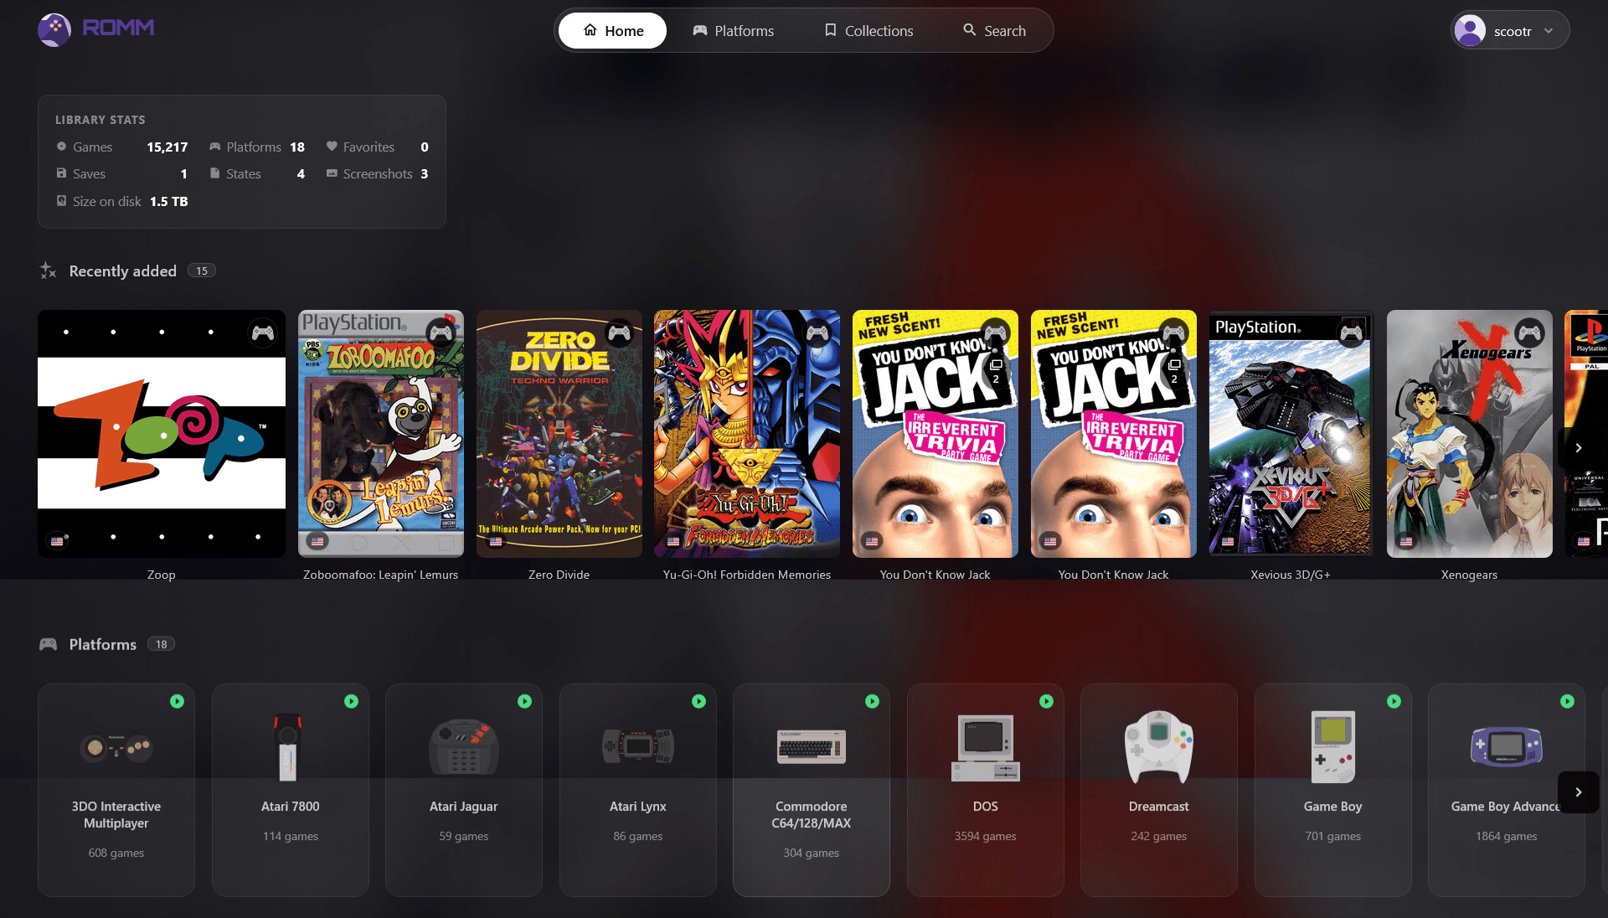Image resolution: width=1608 pixels, height=918 pixels.
Task: Open Zoboomafoo: Leapin' Lemurs cover
Action: point(381,434)
